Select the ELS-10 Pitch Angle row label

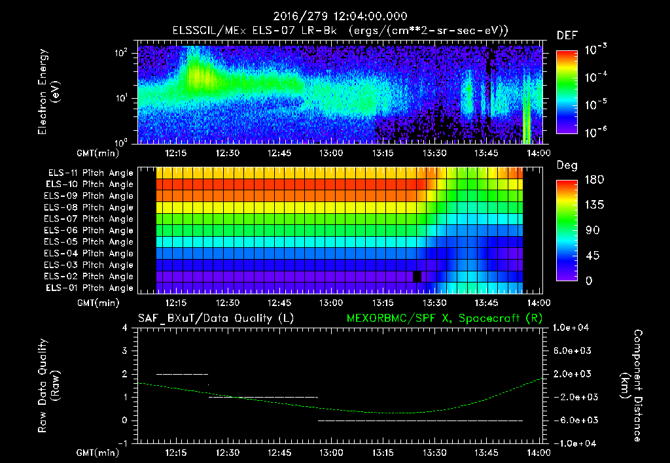click(90, 184)
